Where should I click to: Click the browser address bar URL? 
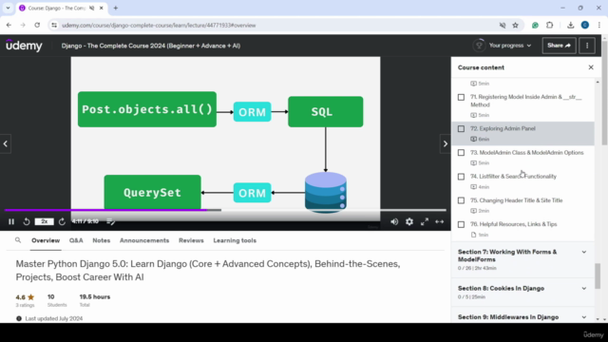[159, 26]
